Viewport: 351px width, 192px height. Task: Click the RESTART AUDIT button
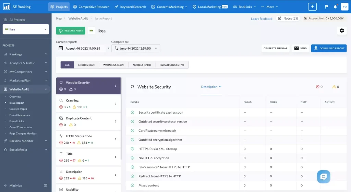(71, 30)
